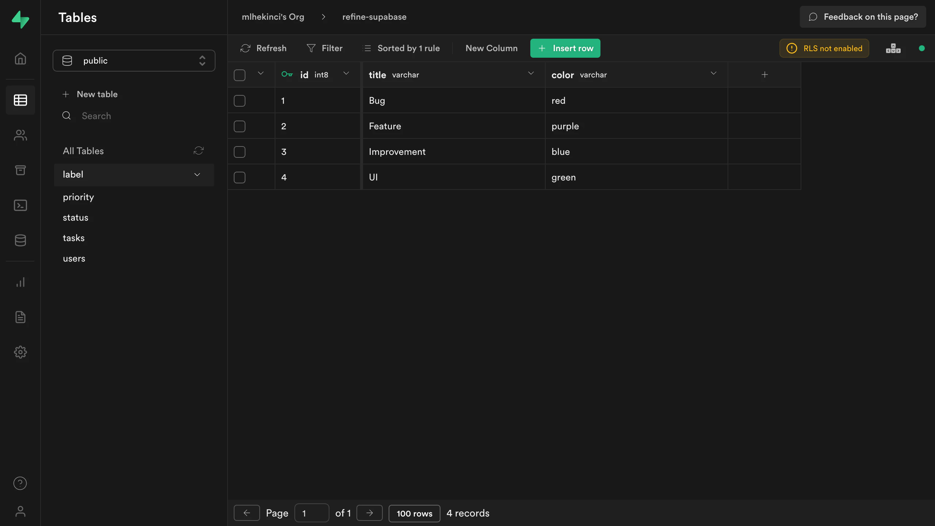The image size is (935, 526).
Task: Select the tasks table
Action: [x=74, y=238]
